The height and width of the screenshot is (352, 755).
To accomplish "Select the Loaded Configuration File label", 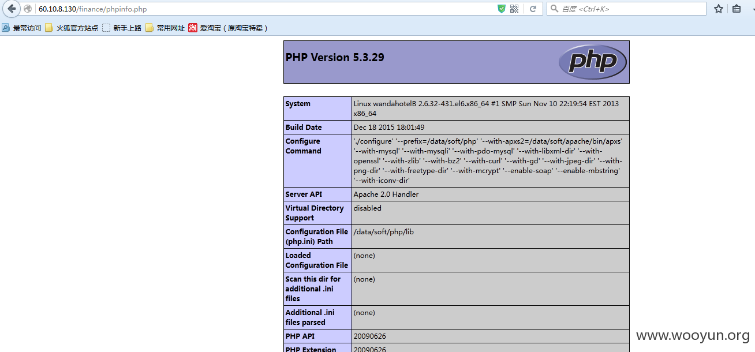I will 317,260.
